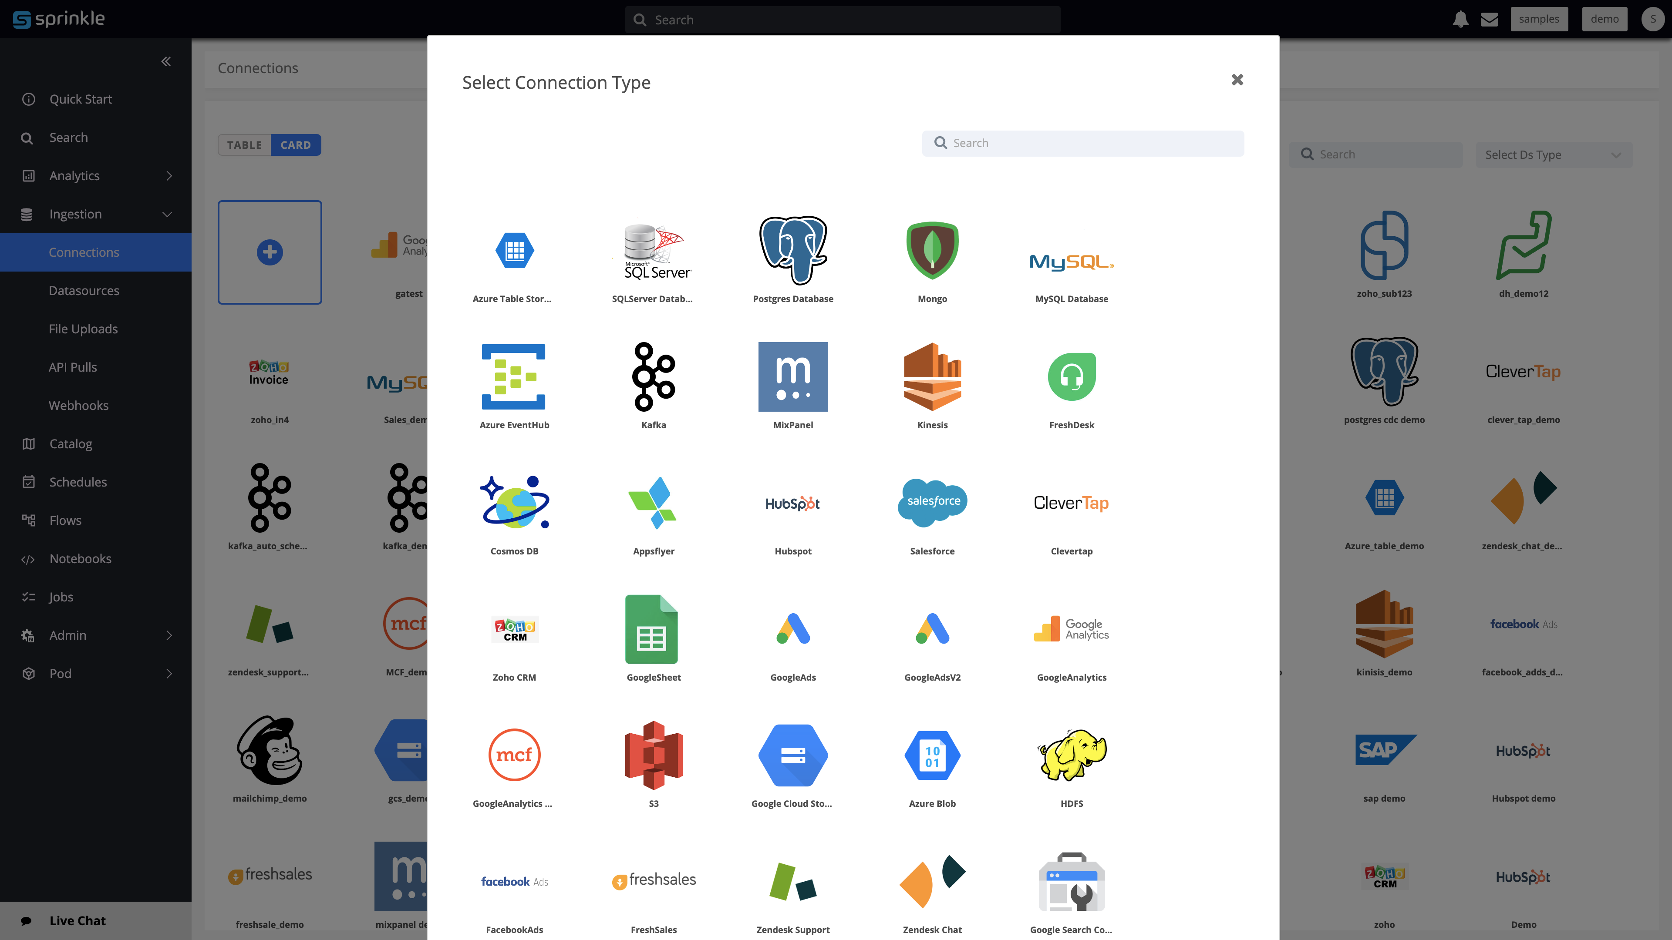Viewport: 1672px width, 940px height.
Task: Select the Mongo connection type
Action: (x=932, y=259)
